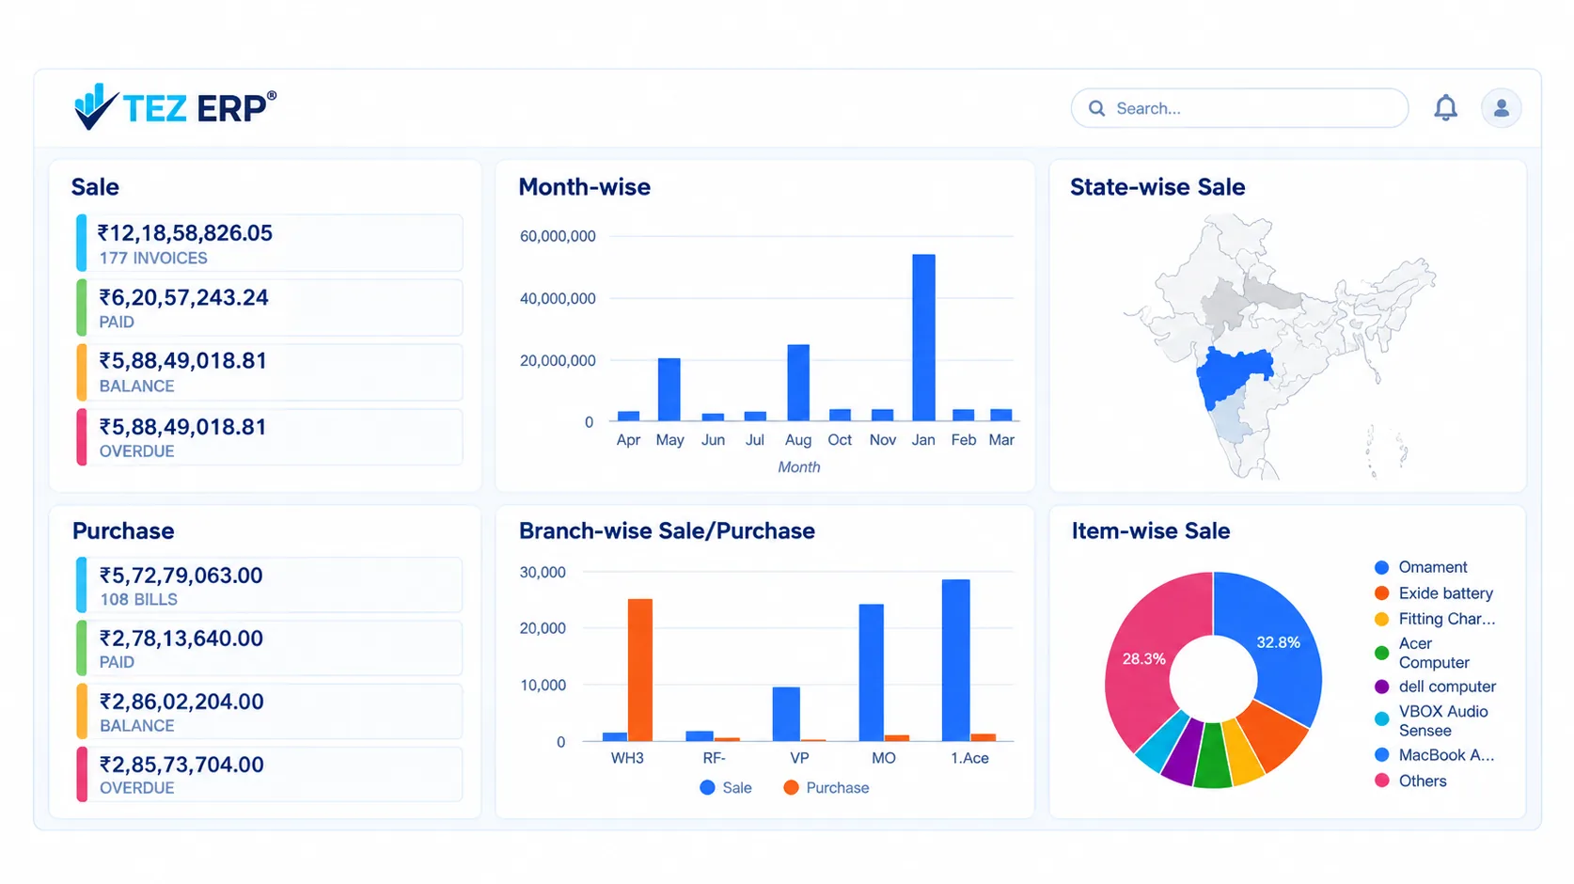Viewport: 1574px width, 884px height.
Task: Open the user profile avatar
Action: (1501, 108)
